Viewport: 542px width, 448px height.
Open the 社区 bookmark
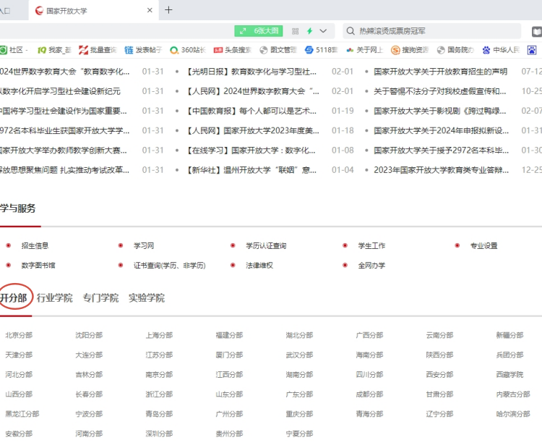coord(14,50)
